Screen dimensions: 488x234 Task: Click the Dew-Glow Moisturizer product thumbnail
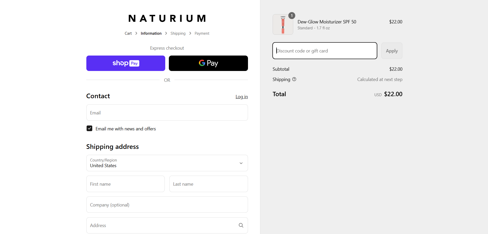coord(283,24)
